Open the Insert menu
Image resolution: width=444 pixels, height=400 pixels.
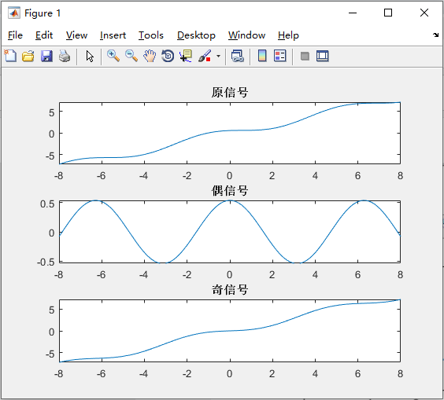(x=113, y=35)
